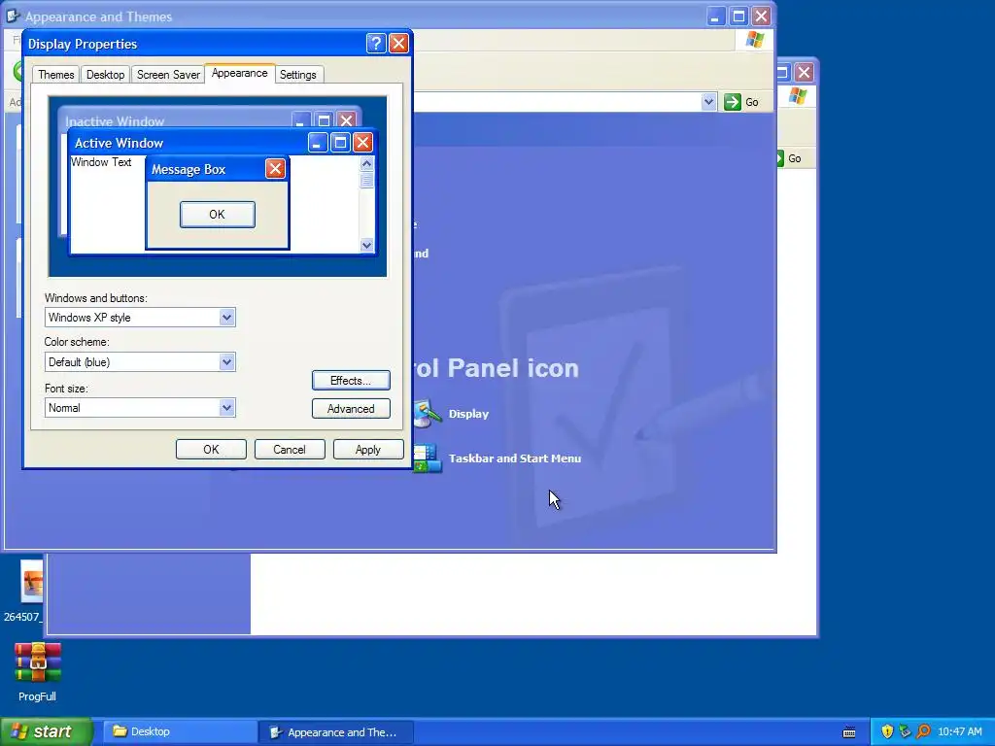Click the OK button in the preview Message Box
Image resolution: width=995 pixels, height=746 pixels.
[x=217, y=215]
